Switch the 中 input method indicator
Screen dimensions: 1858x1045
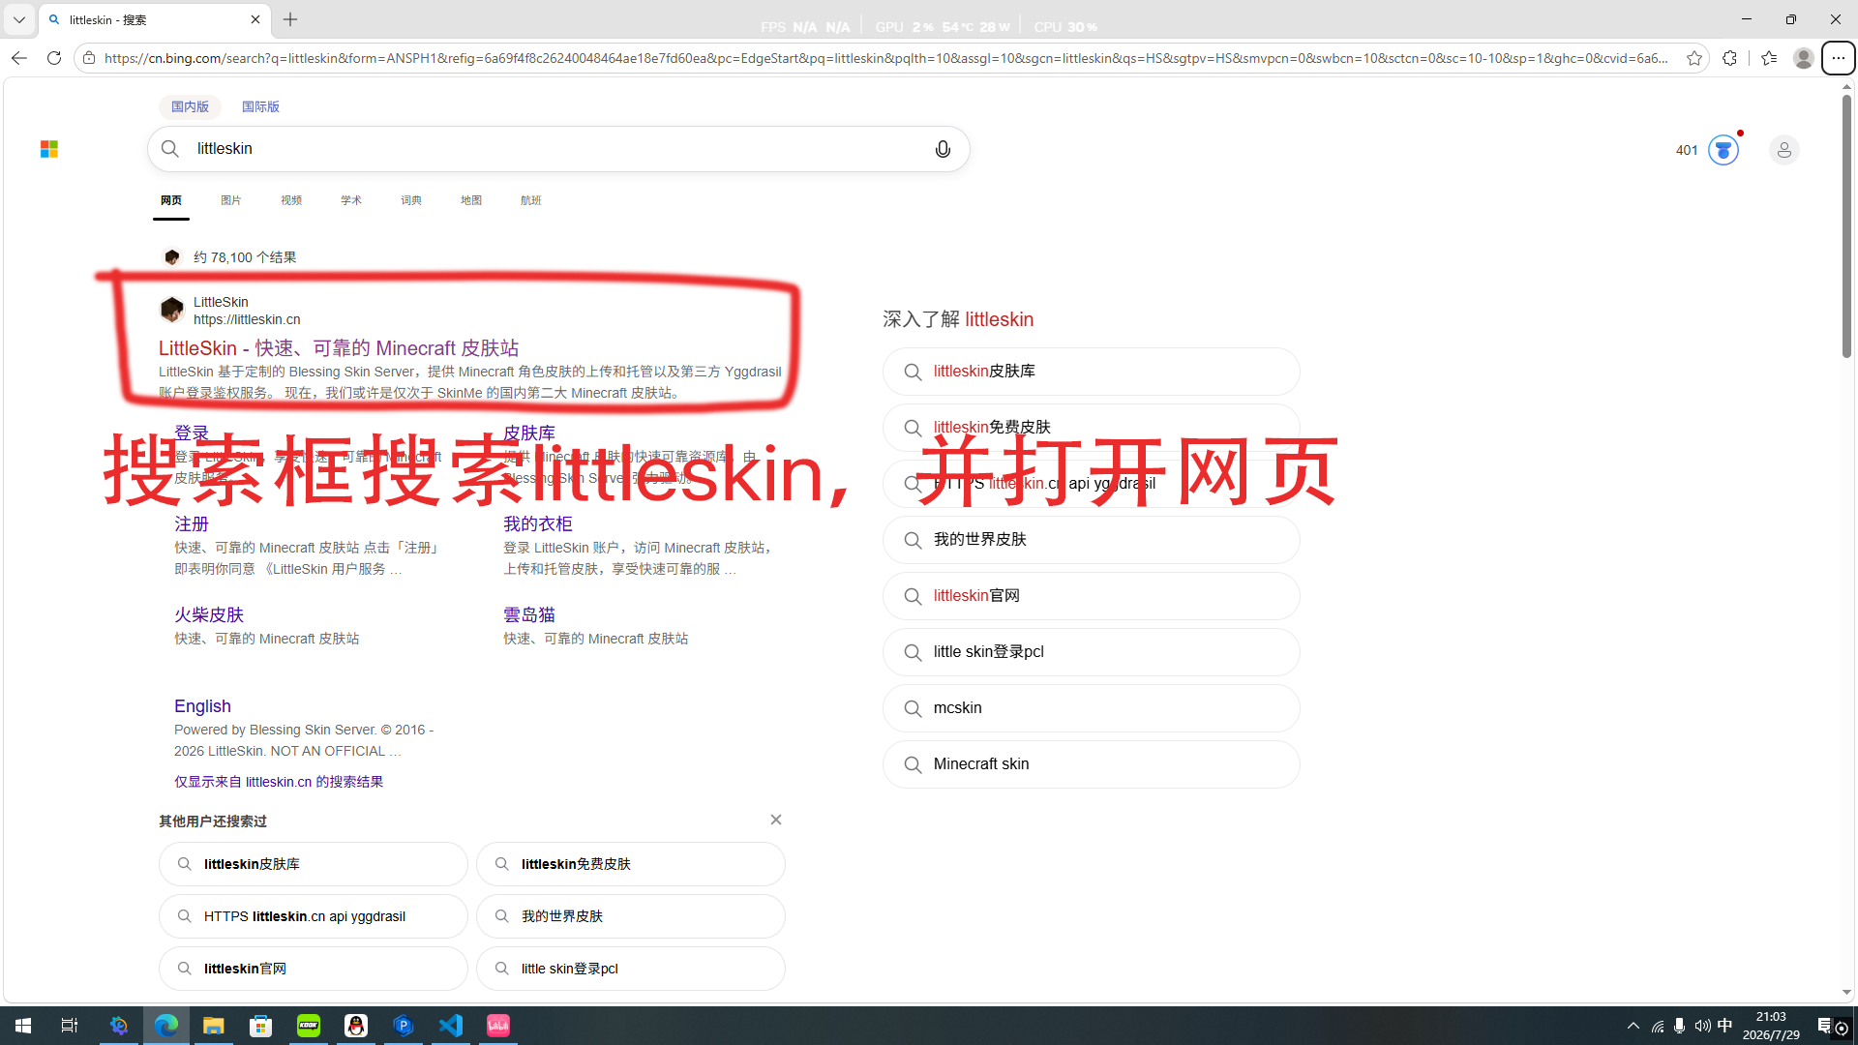point(1724,1026)
